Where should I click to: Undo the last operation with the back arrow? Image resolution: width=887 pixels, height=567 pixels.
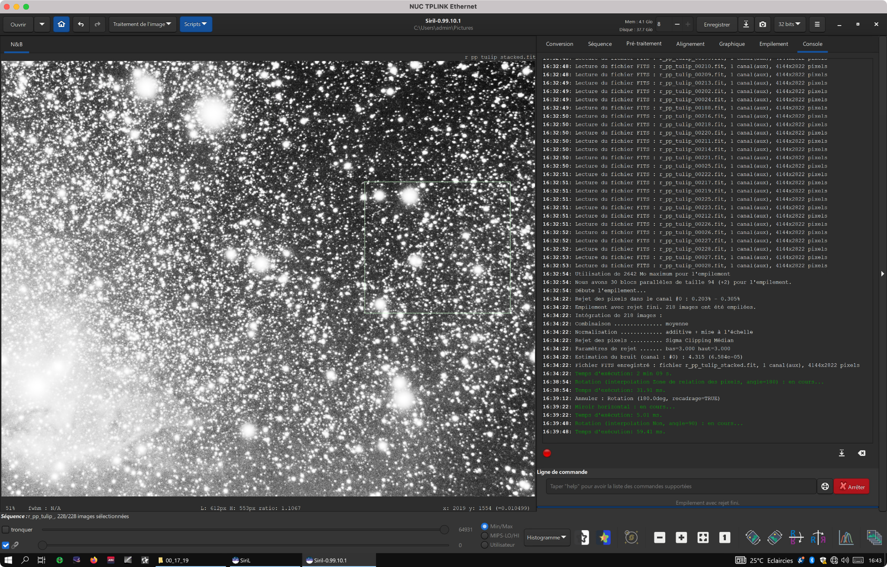(81, 24)
